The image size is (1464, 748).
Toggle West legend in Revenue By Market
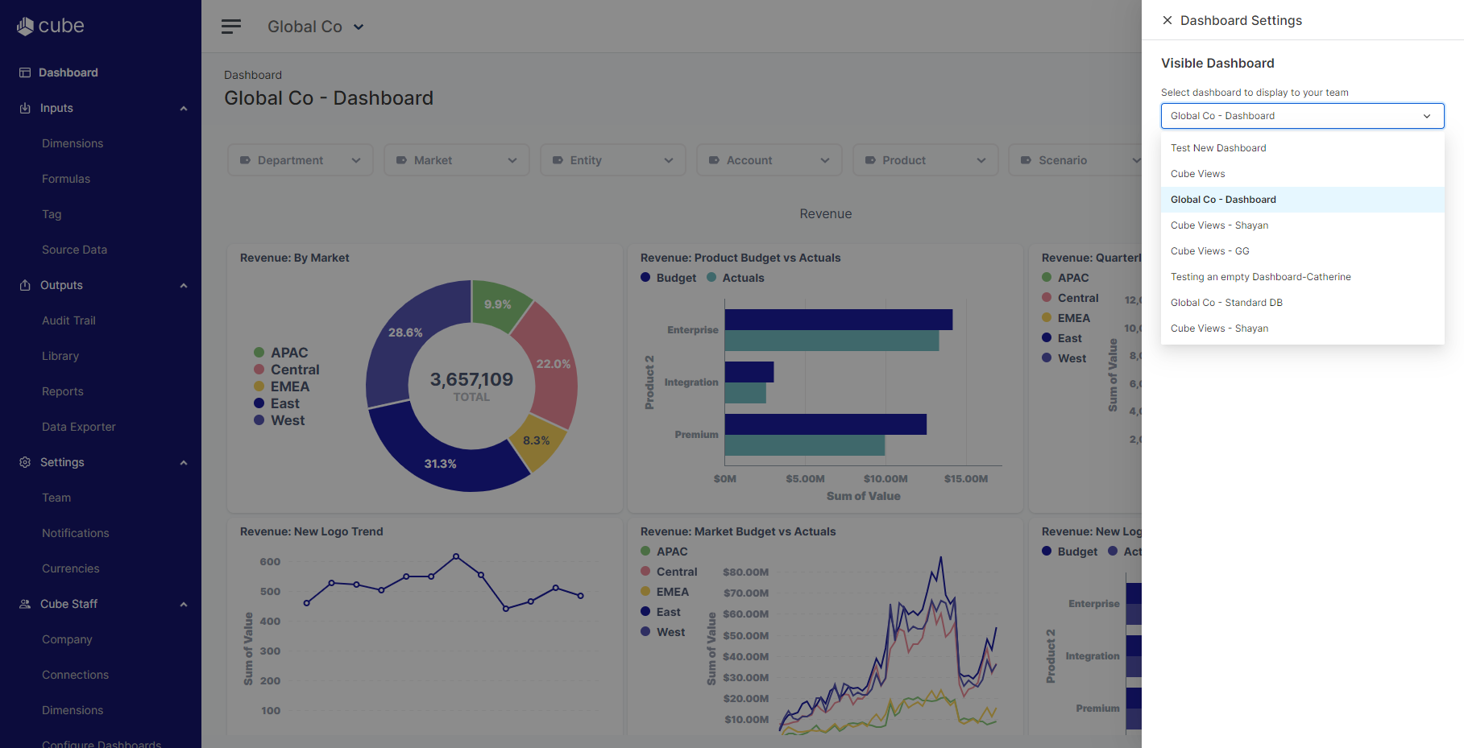pyautogui.click(x=280, y=420)
